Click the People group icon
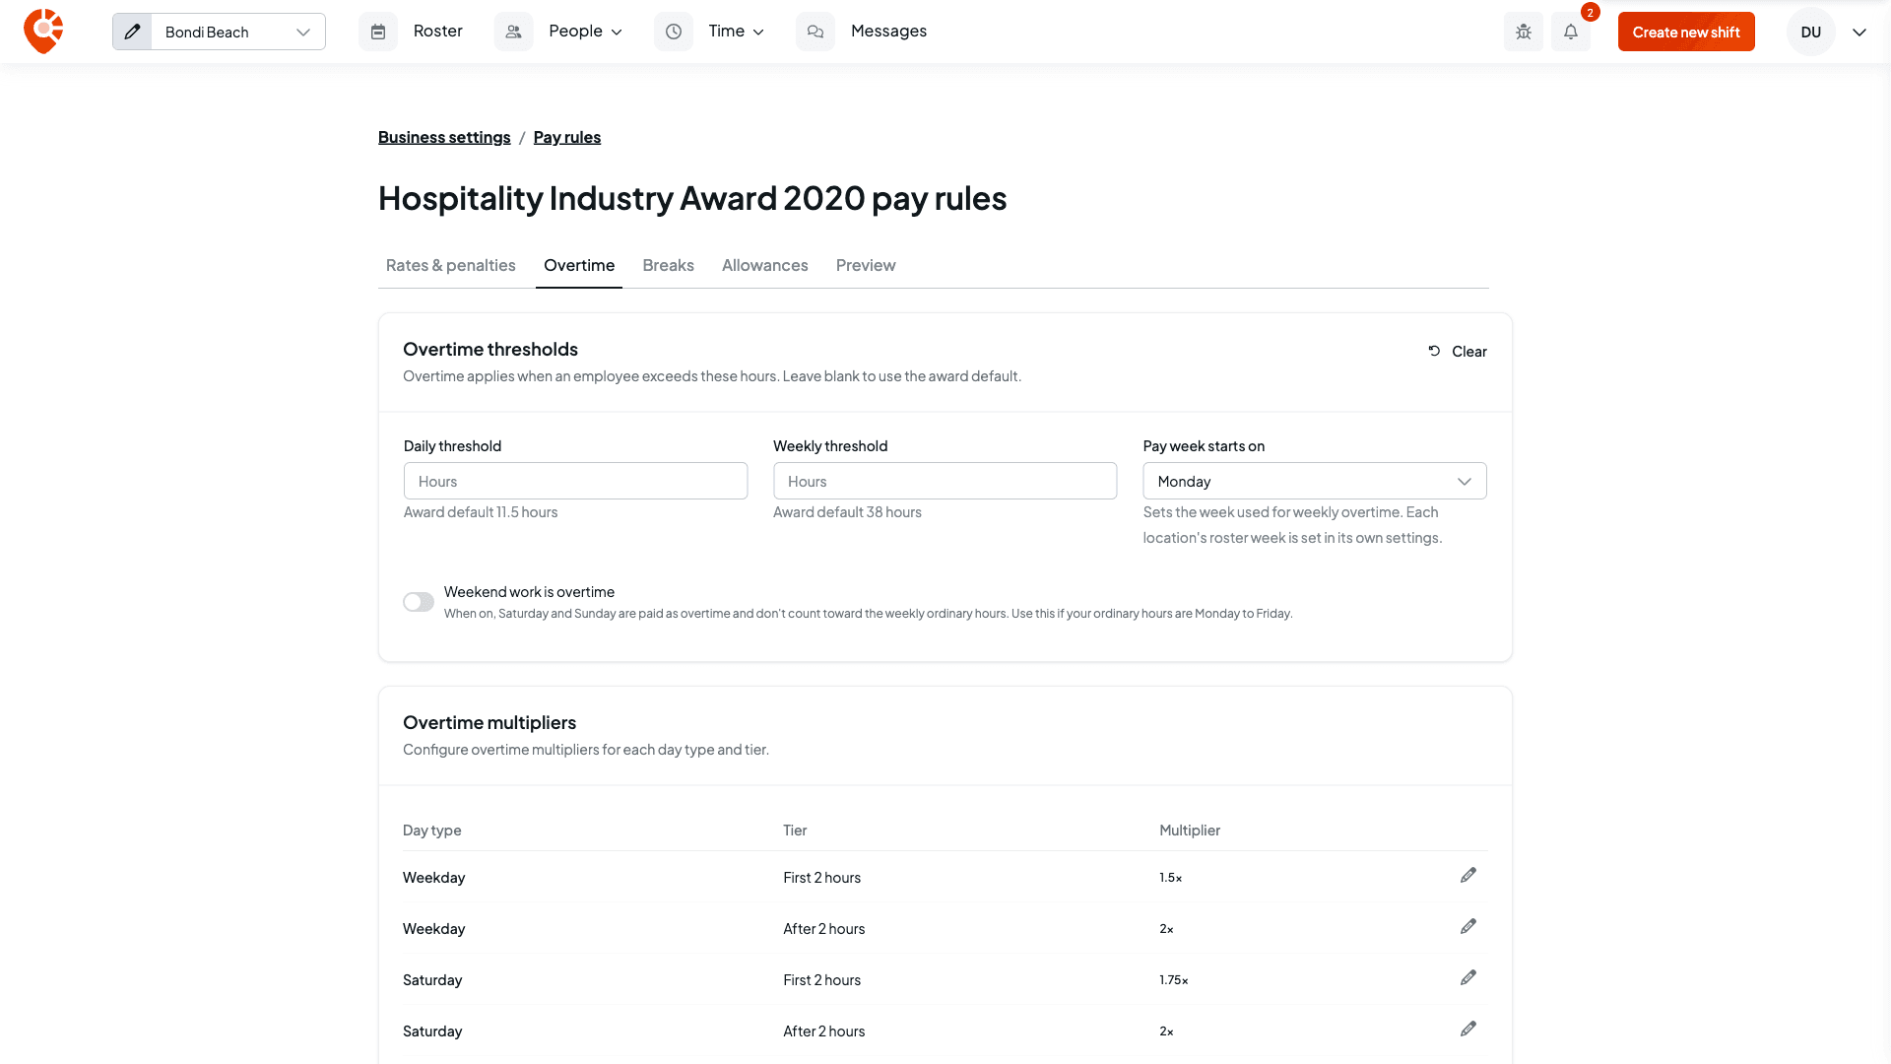1891x1064 pixels. pyautogui.click(x=513, y=32)
